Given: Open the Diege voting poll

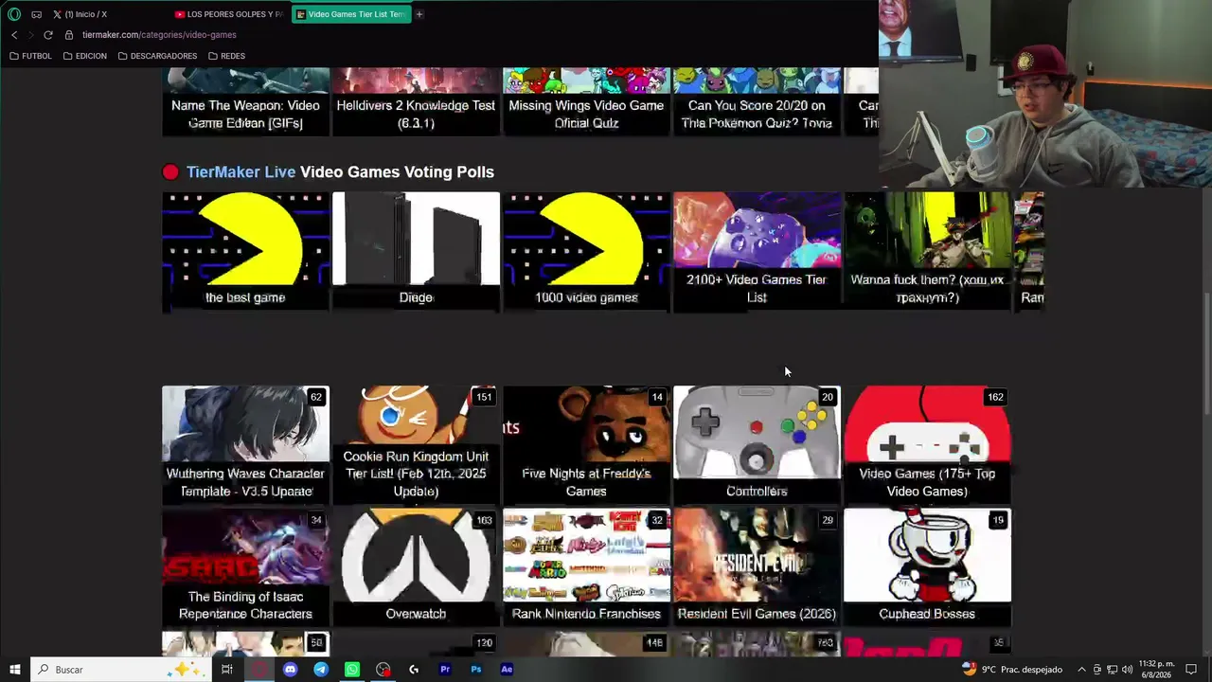Looking at the screenshot, I should [x=416, y=251].
